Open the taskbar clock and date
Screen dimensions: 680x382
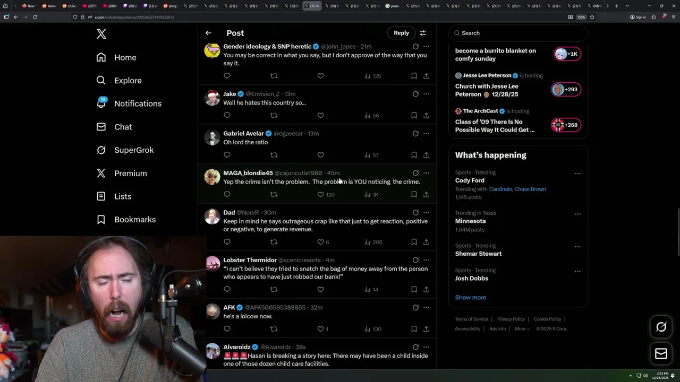(x=661, y=376)
